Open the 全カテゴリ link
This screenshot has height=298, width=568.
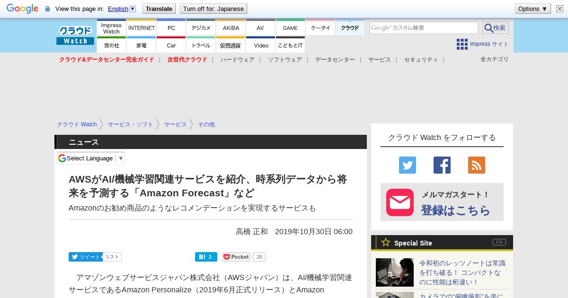pyautogui.click(x=495, y=59)
